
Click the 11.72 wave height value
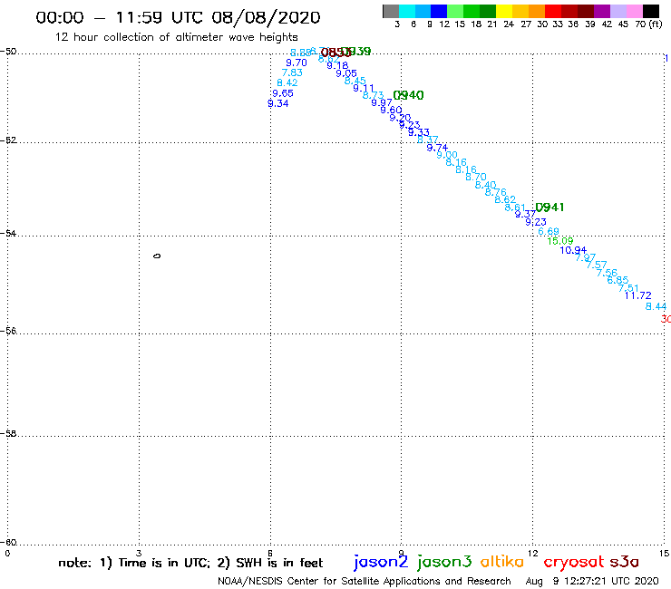click(637, 295)
